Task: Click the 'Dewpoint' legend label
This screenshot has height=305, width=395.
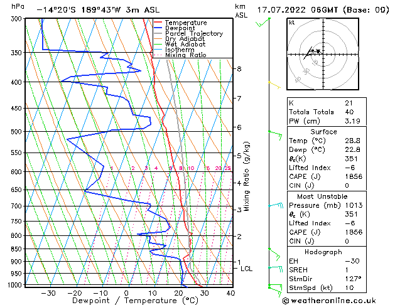Action: pyautogui.click(x=180, y=28)
